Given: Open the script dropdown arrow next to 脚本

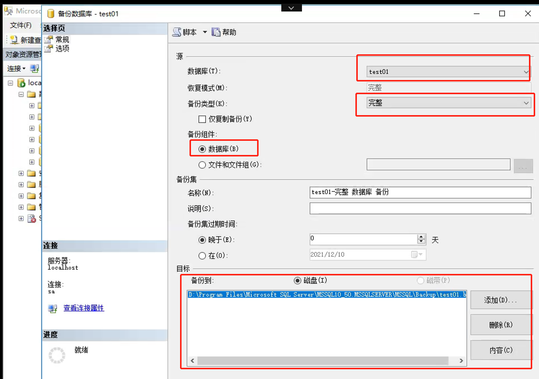Looking at the screenshot, I should click(205, 32).
